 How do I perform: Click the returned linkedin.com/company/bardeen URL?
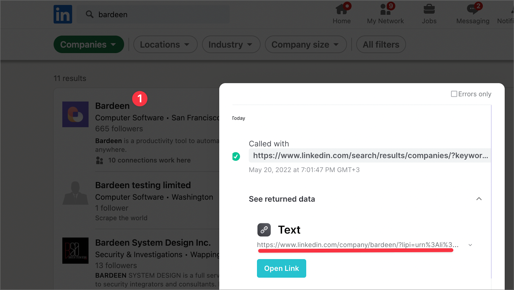point(358,245)
